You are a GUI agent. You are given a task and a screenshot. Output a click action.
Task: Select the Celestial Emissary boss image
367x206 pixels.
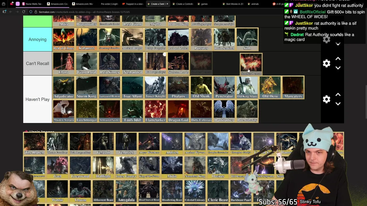(x=195, y=191)
